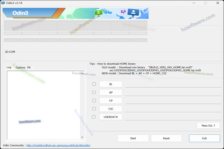The height and width of the screenshot is (149, 224).
Task: Check the USERDATA checkbox
Action: coord(94,117)
